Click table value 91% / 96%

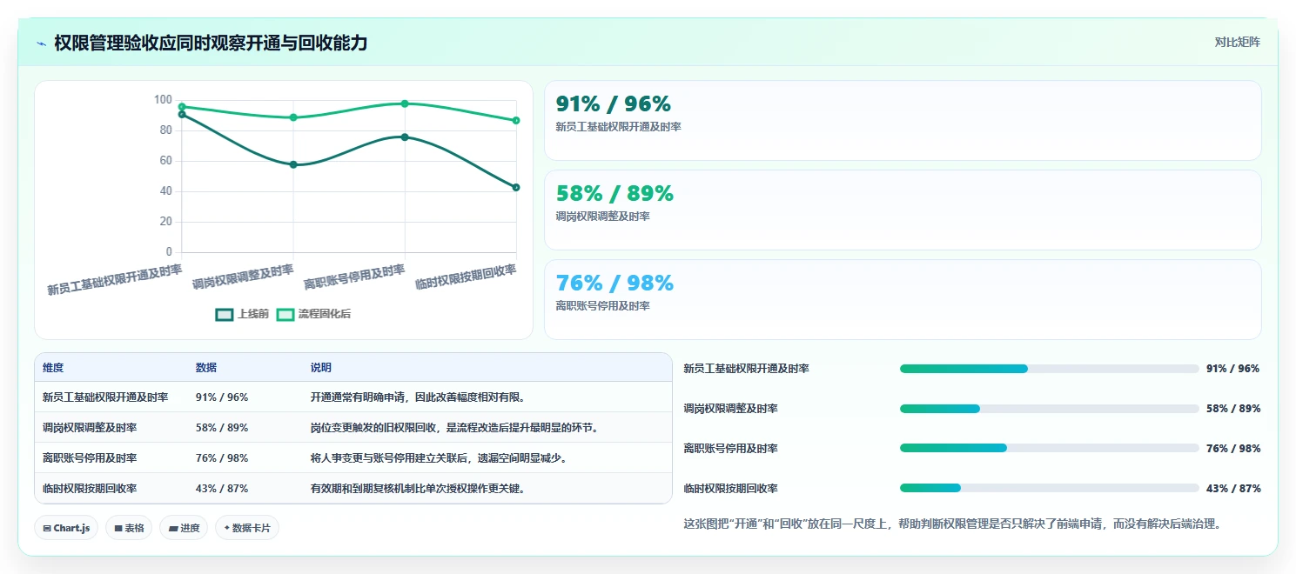[222, 397]
